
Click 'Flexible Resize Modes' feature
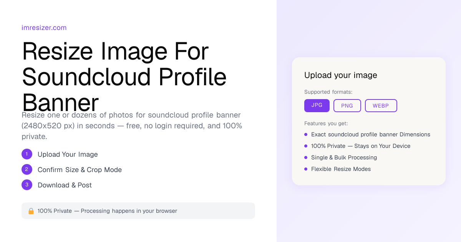(x=341, y=169)
